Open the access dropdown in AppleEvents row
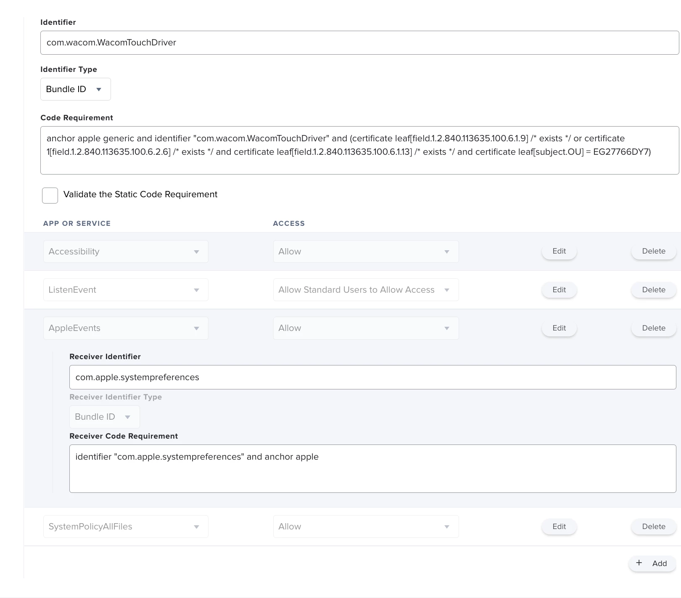The width and height of the screenshot is (681, 598). [x=366, y=328]
